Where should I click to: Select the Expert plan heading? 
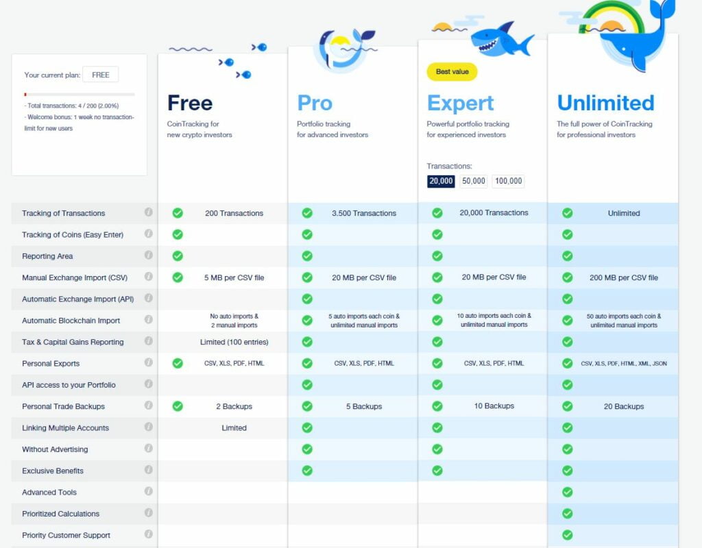pyautogui.click(x=460, y=103)
